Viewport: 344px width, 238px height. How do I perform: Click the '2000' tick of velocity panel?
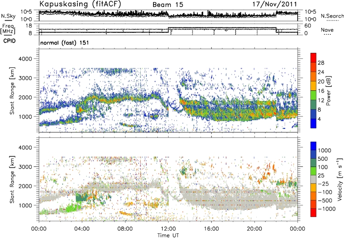pos(25,186)
